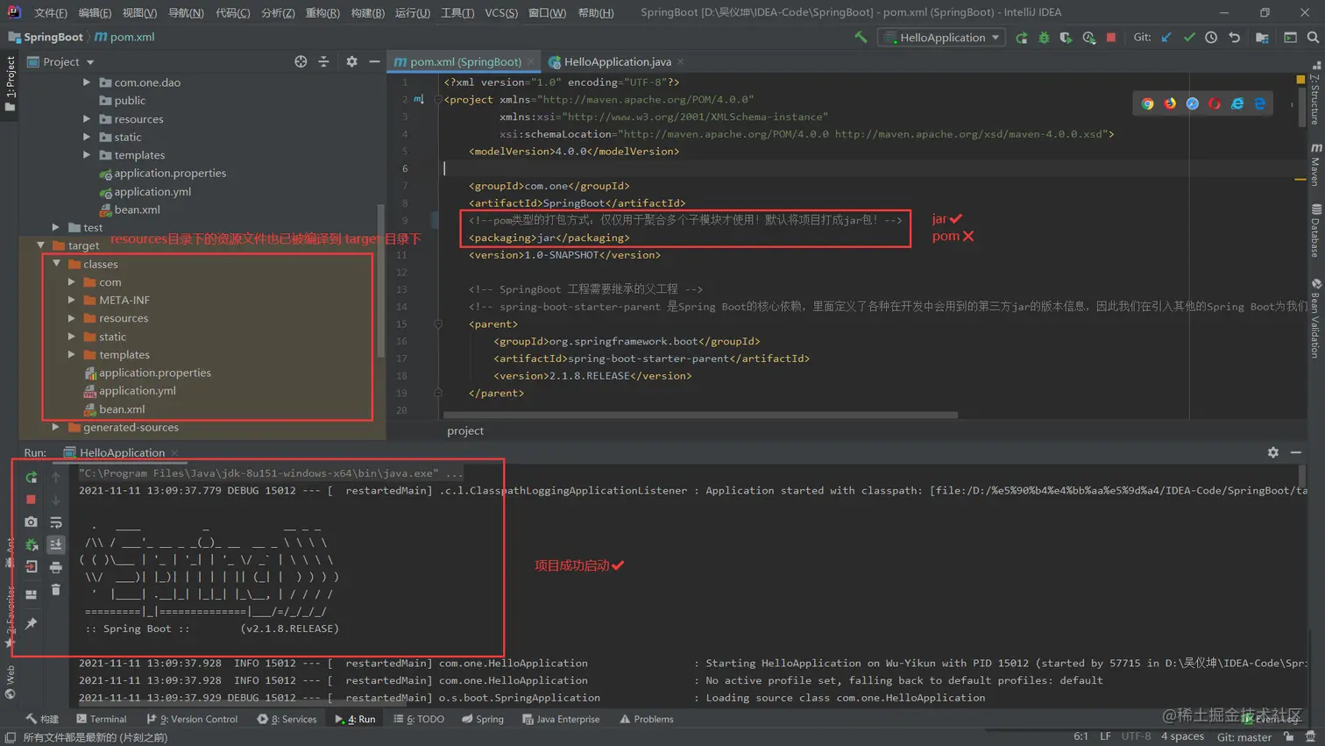
Task: Open the Maven side panel
Action: [x=1316, y=163]
